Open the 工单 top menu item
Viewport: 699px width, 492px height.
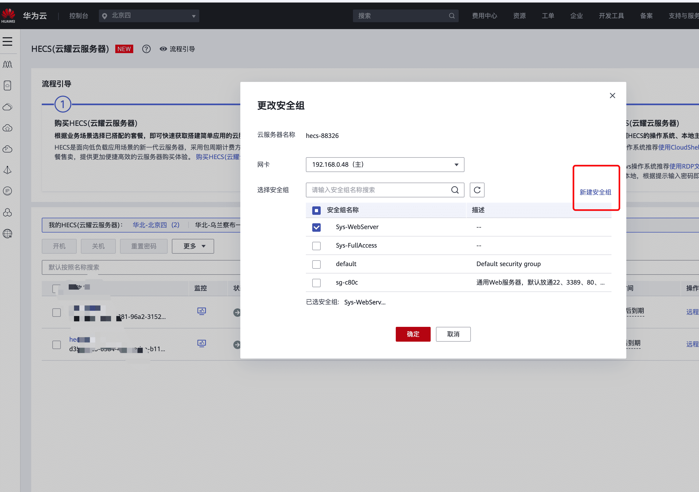click(x=548, y=16)
